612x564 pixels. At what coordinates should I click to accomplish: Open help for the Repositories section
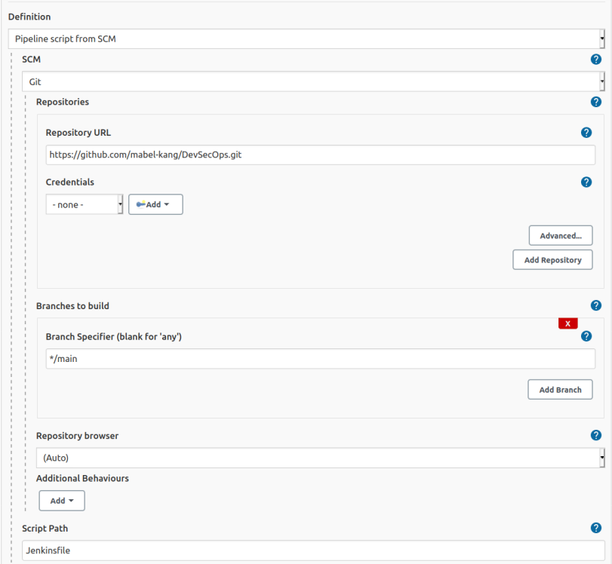(x=596, y=102)
